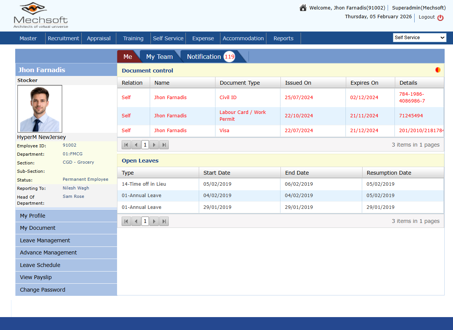The image size is (453, 330).
Task: Open Leave Schedule in sidebar
Action: click(66, 265)
